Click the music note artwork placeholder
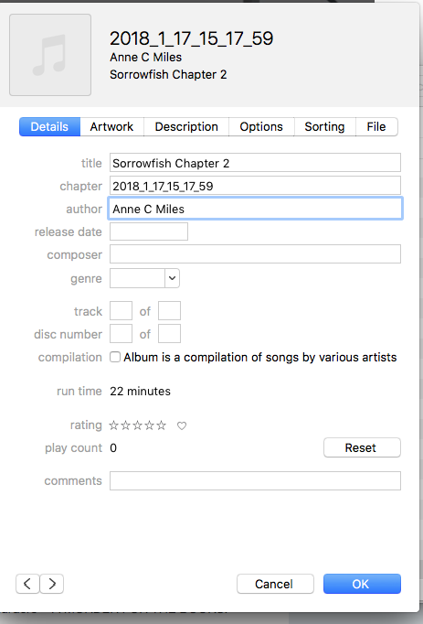Viewport: 423px width, 624px height. [50, 55]
